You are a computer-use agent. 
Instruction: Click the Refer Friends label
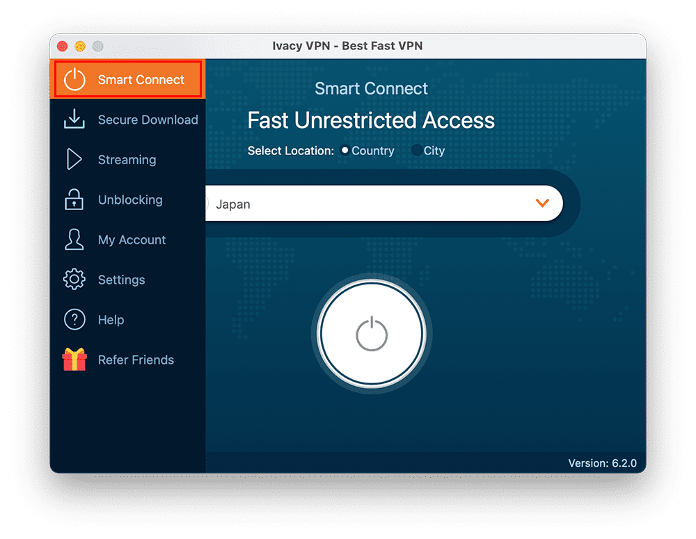[x=135, y=360]
